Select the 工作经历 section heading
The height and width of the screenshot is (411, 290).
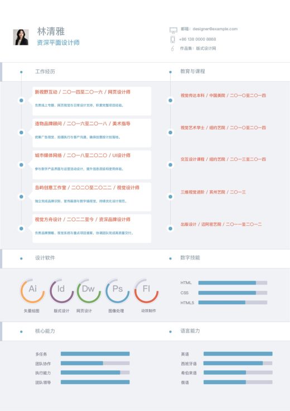[x=45, y=72]
